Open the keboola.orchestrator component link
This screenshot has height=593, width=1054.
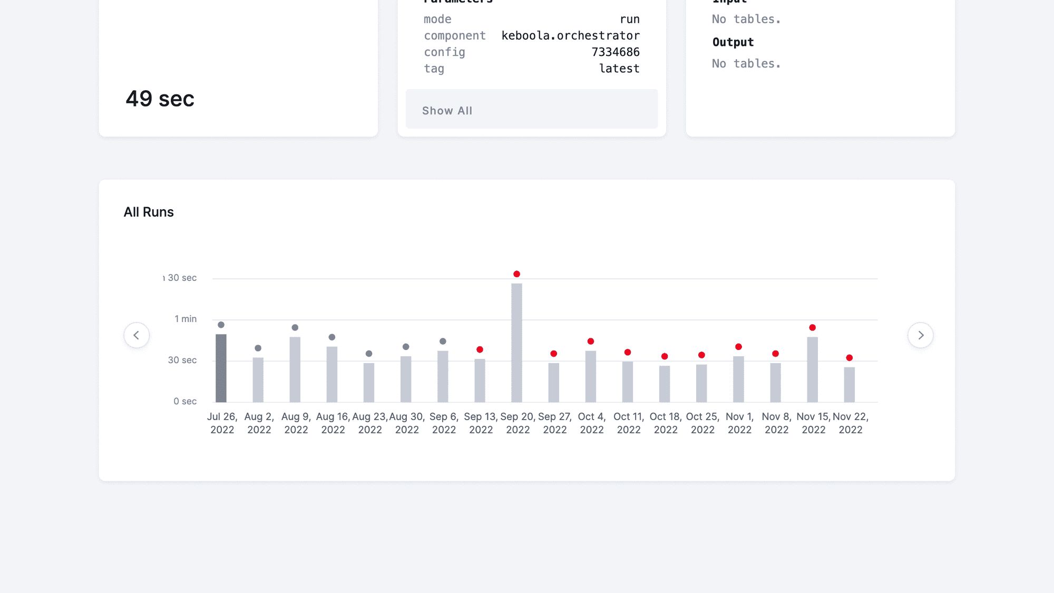click(570, 35)
